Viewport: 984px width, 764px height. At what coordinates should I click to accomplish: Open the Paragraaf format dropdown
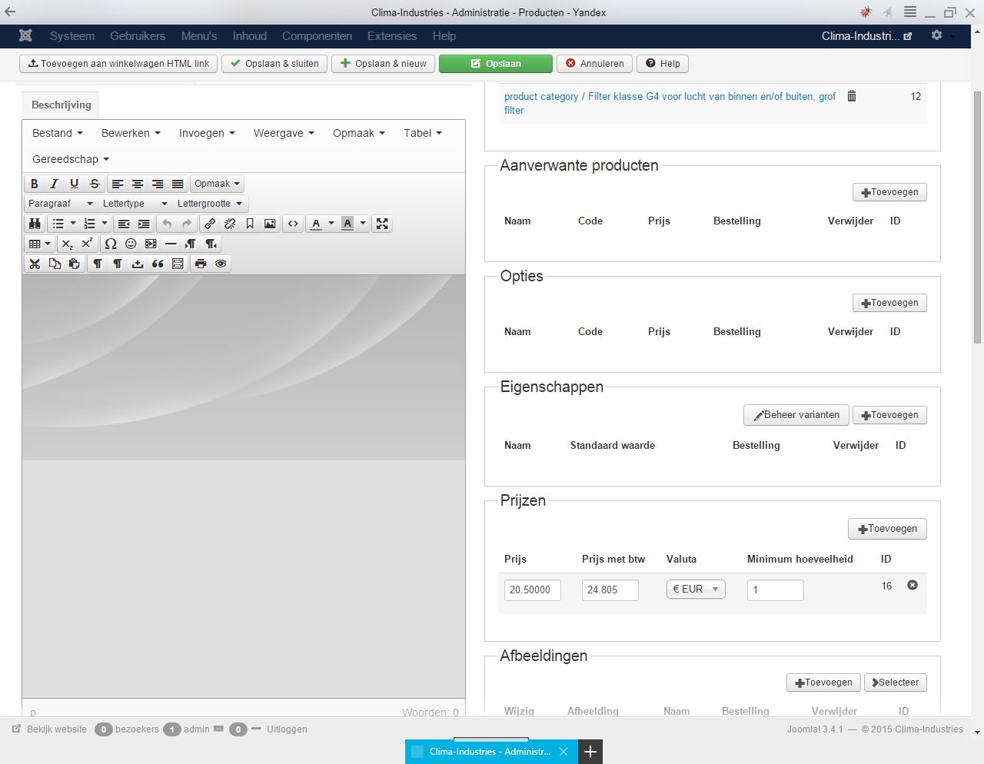point(61,204)
